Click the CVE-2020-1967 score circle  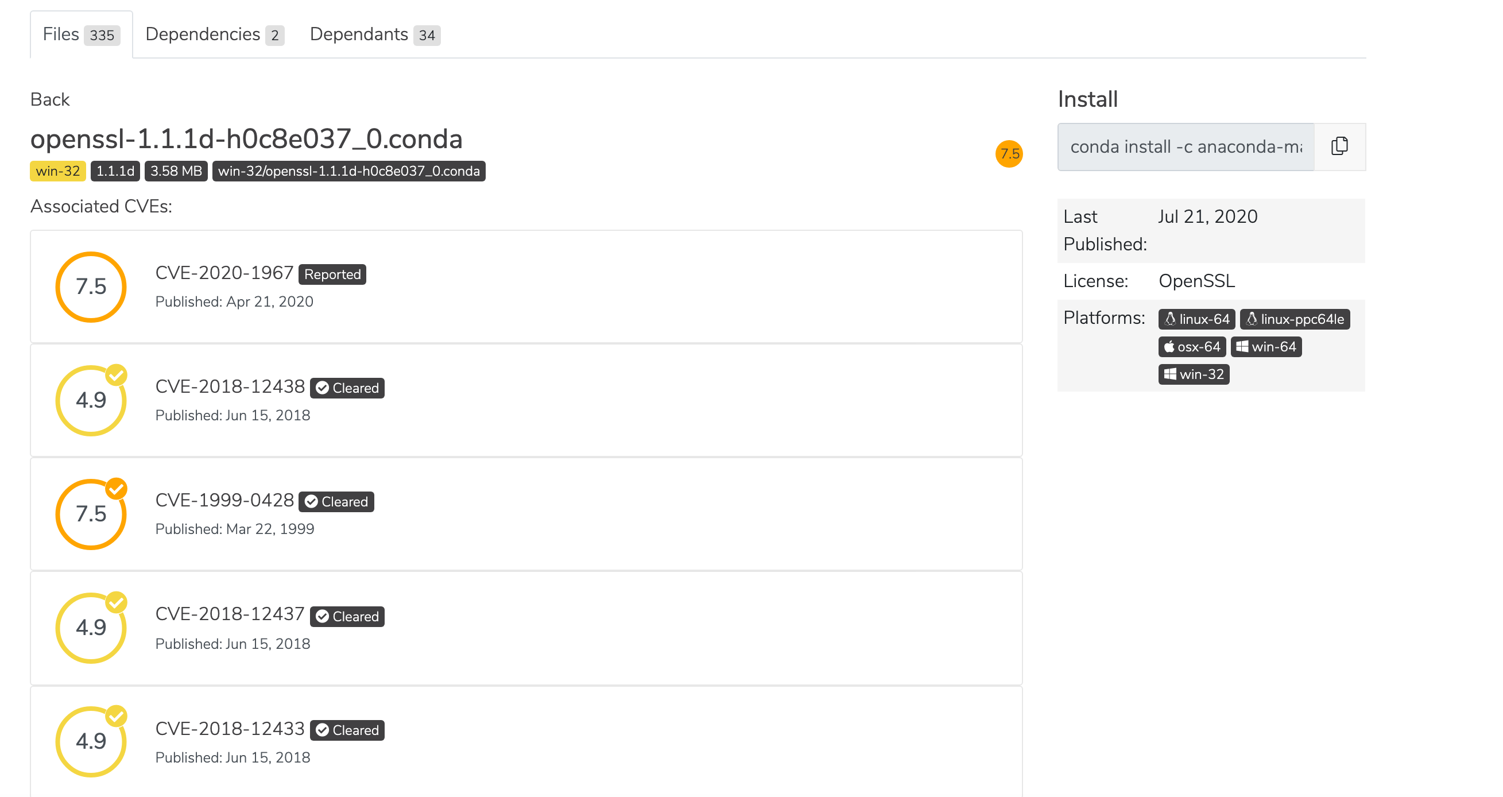pos(91,287)
